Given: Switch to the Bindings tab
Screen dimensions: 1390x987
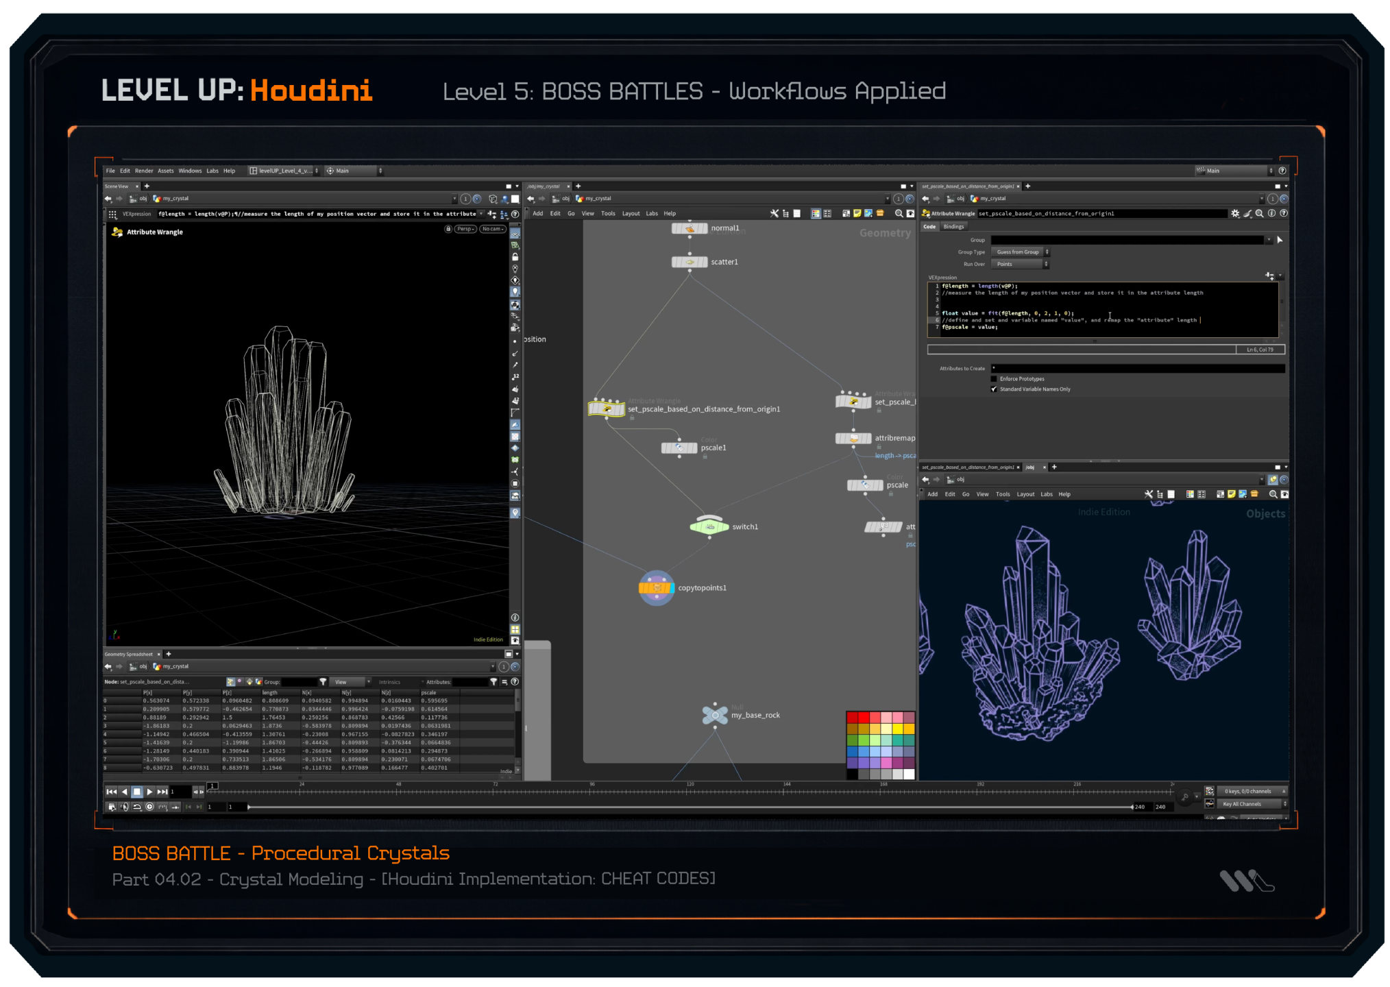Looking at the screenshot, I should [953, 227].
